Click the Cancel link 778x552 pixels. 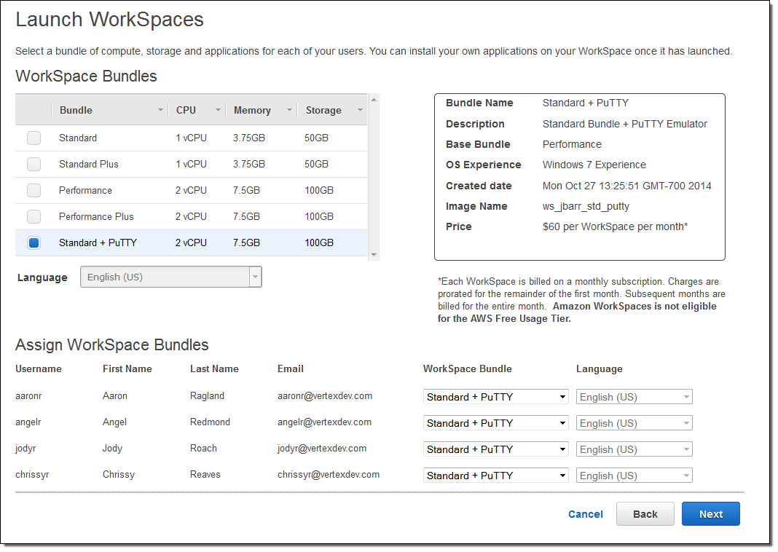pos(586,514)
